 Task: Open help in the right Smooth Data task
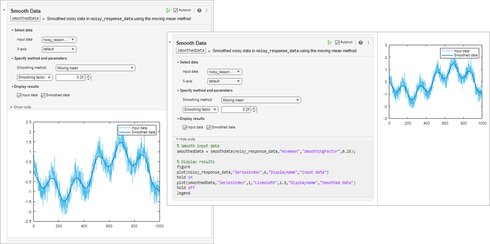(x=361, y=43)
